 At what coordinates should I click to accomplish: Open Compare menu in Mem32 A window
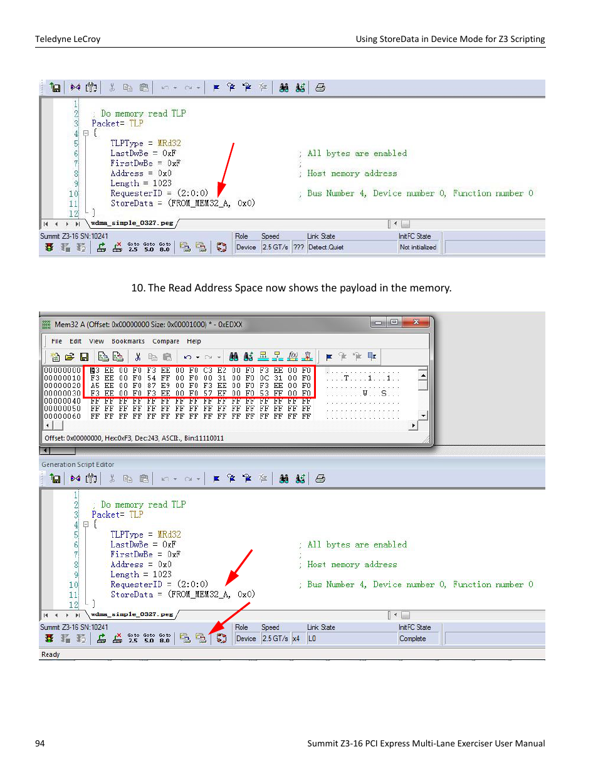point(165,342)
